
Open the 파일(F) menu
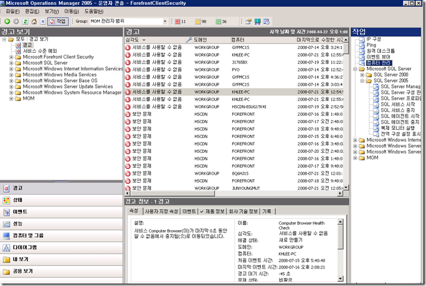(x=12, y=11)
